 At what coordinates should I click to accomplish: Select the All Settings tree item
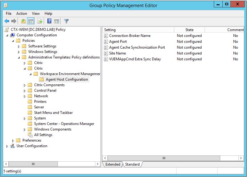tap(43, 135)
